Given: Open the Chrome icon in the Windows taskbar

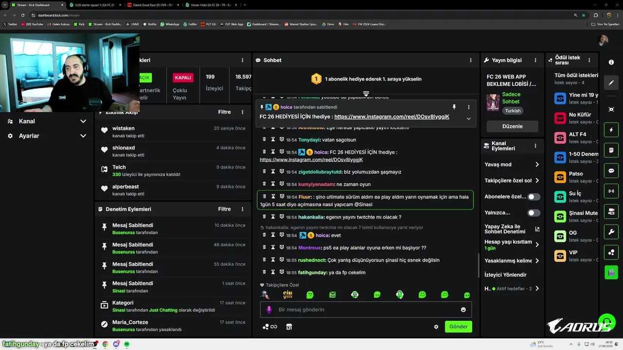Looking at the screenshot, I should click(105, 344).
